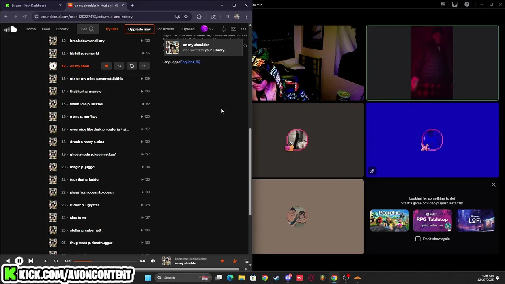Click artwork thumbnail for track 20 magic
The image size is (505, 284).
point(53,167)
